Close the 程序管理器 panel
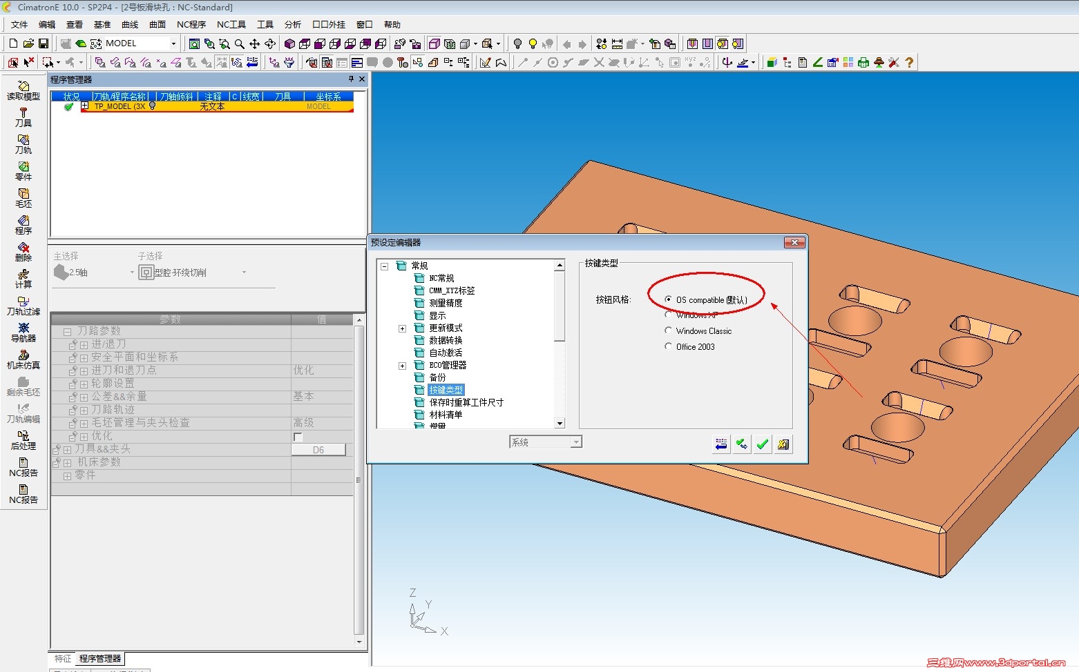Image resolution: width=1079 pixels, height=672 pixels. (361, 79)
